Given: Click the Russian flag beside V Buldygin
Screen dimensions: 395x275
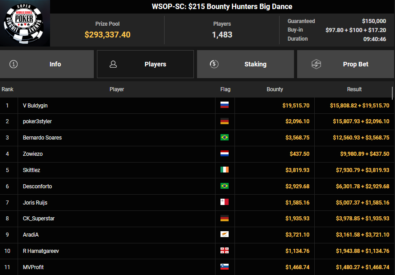Looking at the screenshot, I should [225, 105].
